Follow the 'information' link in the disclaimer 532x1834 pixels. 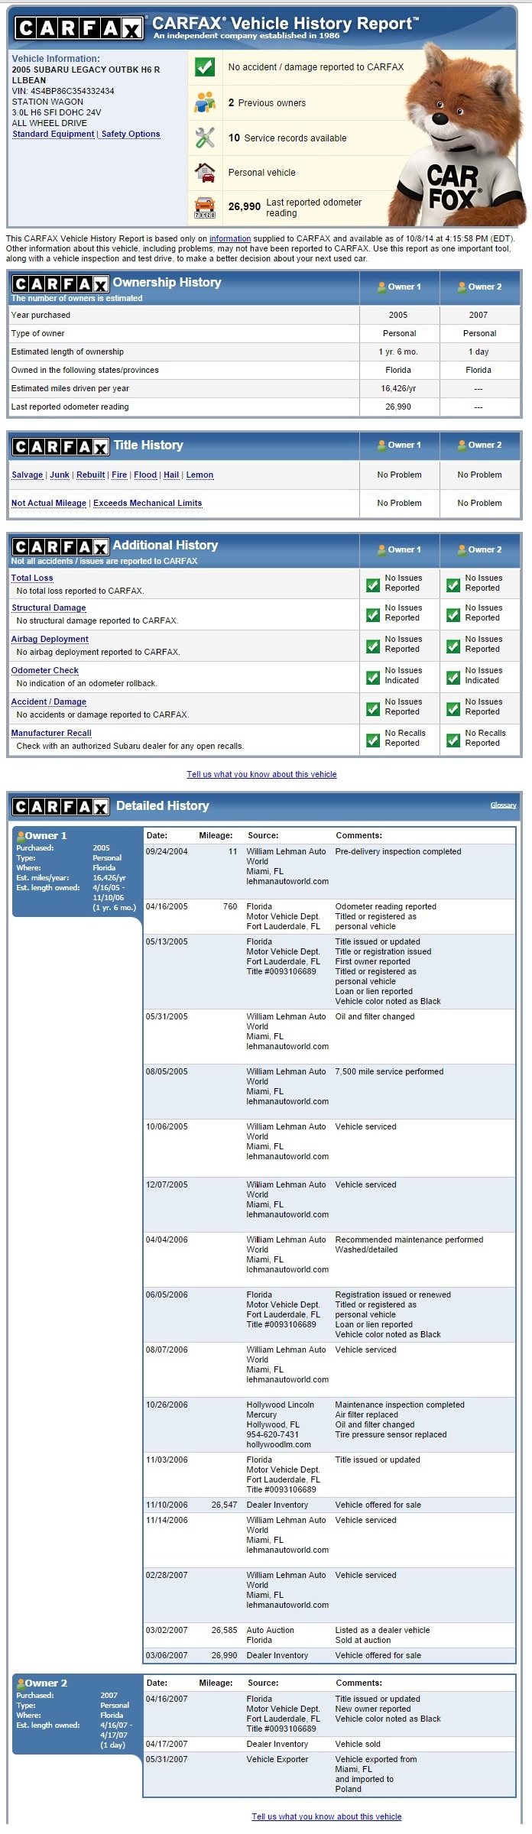point(230,238)
